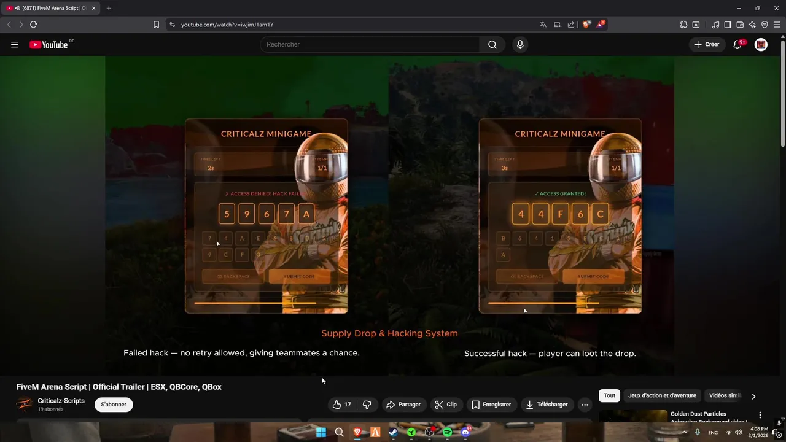The height and width of the screenshot is (442, 786).
Task: Open more actions three-dot menu below video
Action: [585, 405]
